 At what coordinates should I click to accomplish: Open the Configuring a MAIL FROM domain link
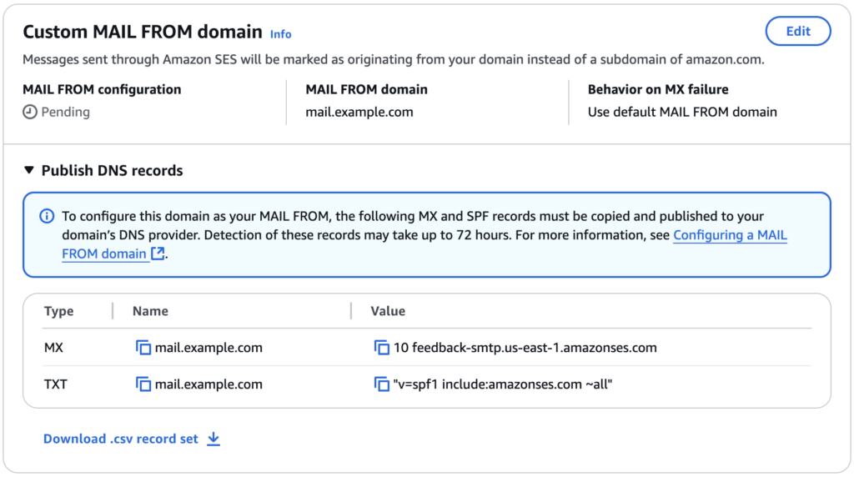730,235
